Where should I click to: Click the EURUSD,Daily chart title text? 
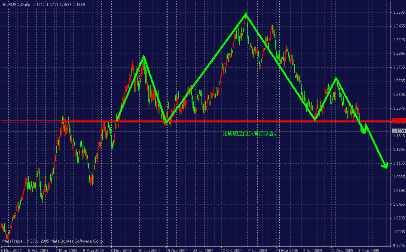click(16, 4)
